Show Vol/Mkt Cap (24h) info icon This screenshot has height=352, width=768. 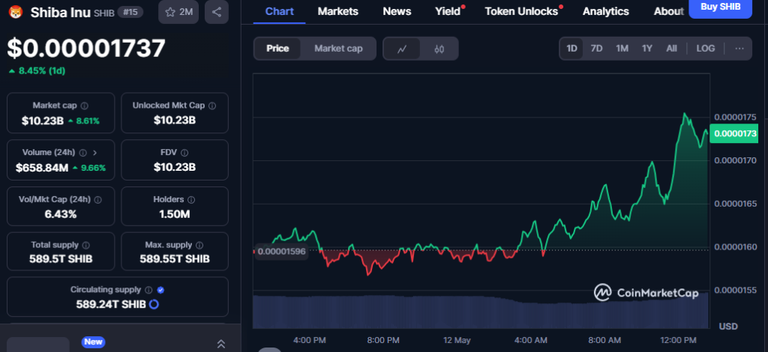click(x=97, y=199)
